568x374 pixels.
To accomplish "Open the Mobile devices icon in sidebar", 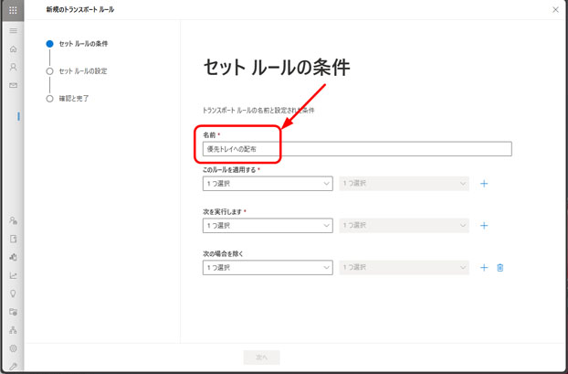I will tap(13, 257).
